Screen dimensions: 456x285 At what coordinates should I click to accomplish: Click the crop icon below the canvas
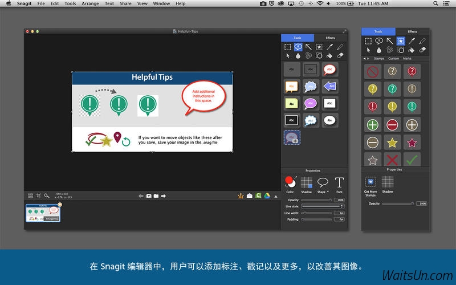tap(38, 196)
